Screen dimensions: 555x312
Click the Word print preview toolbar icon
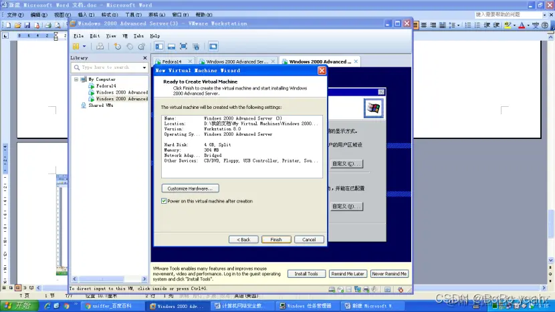coord(58,25)
